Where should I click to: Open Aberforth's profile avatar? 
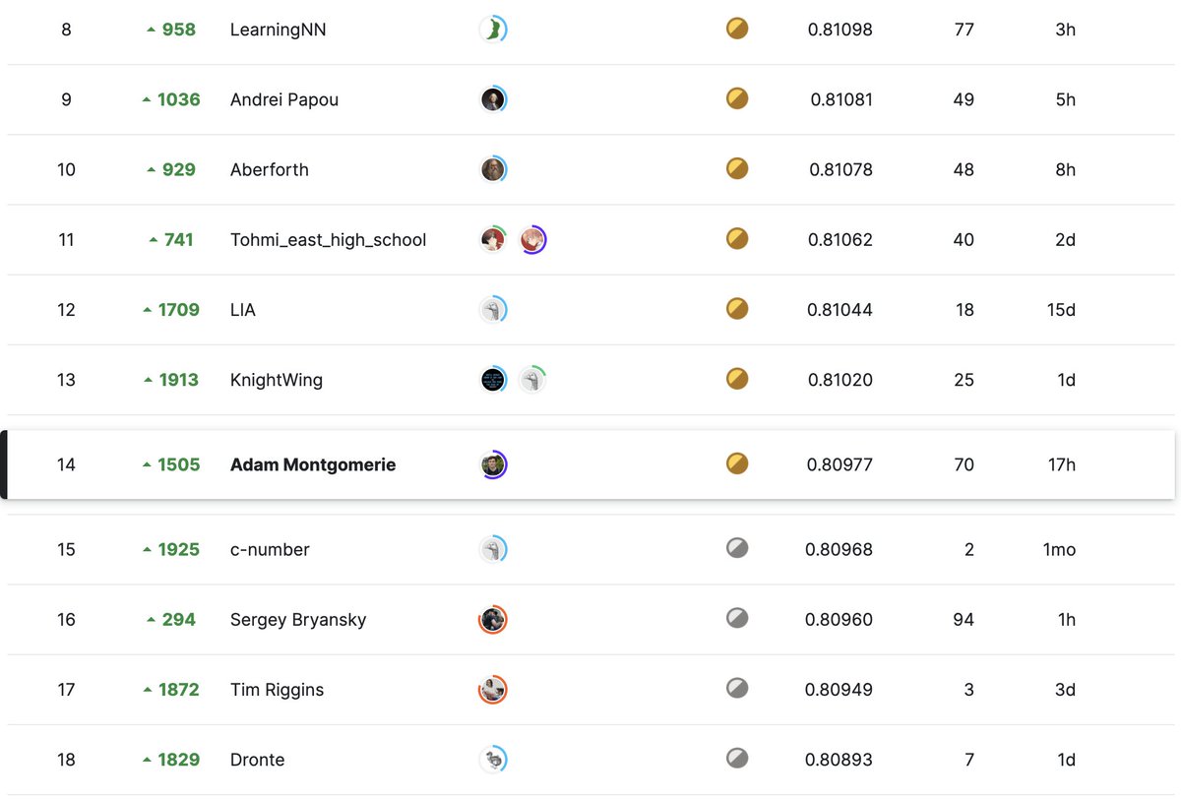coord(493,169)
